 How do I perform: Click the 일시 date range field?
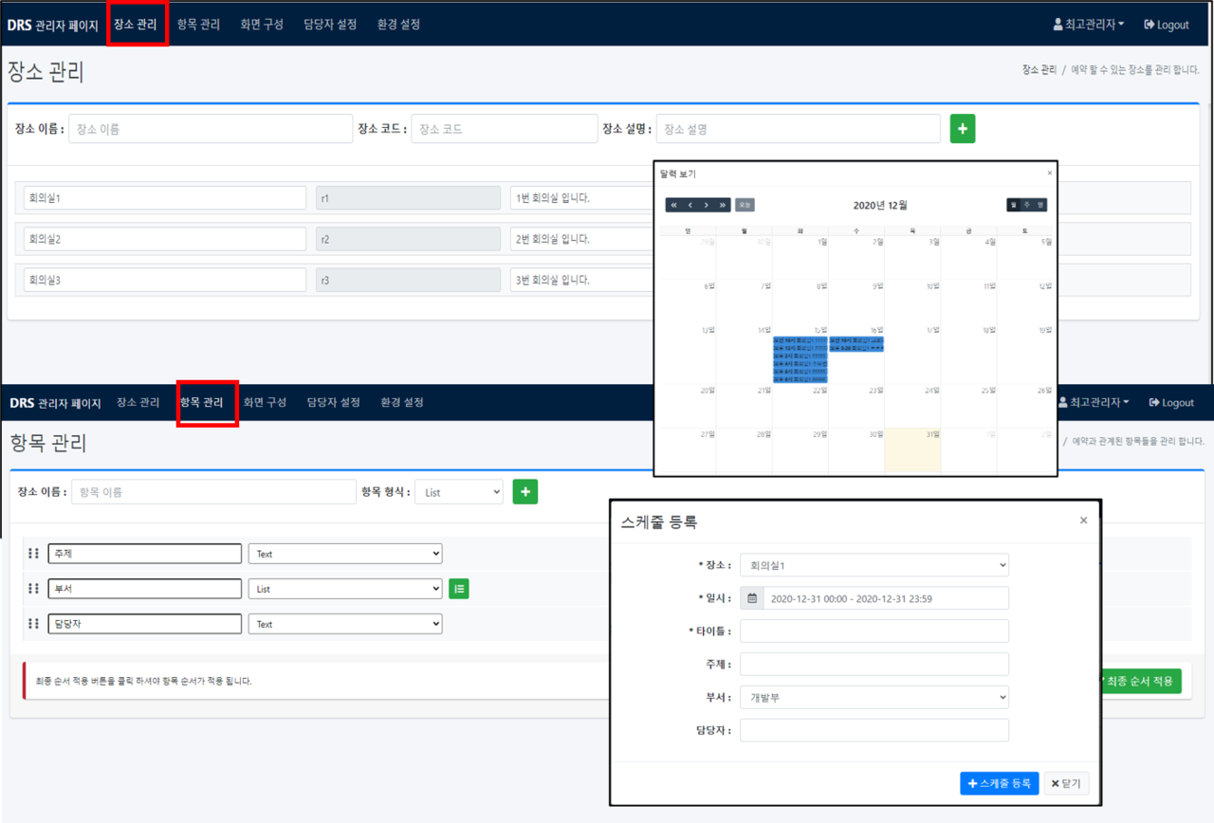tap(886, 598)
